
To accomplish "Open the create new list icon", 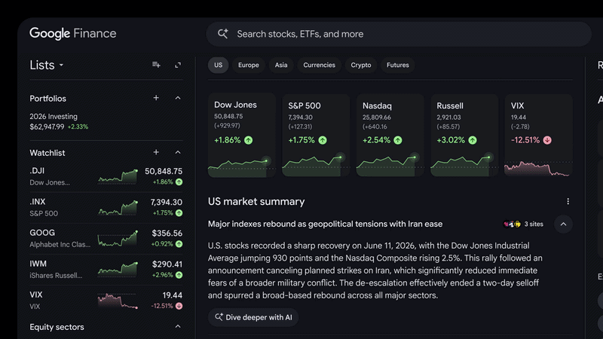I will [156, 65].
